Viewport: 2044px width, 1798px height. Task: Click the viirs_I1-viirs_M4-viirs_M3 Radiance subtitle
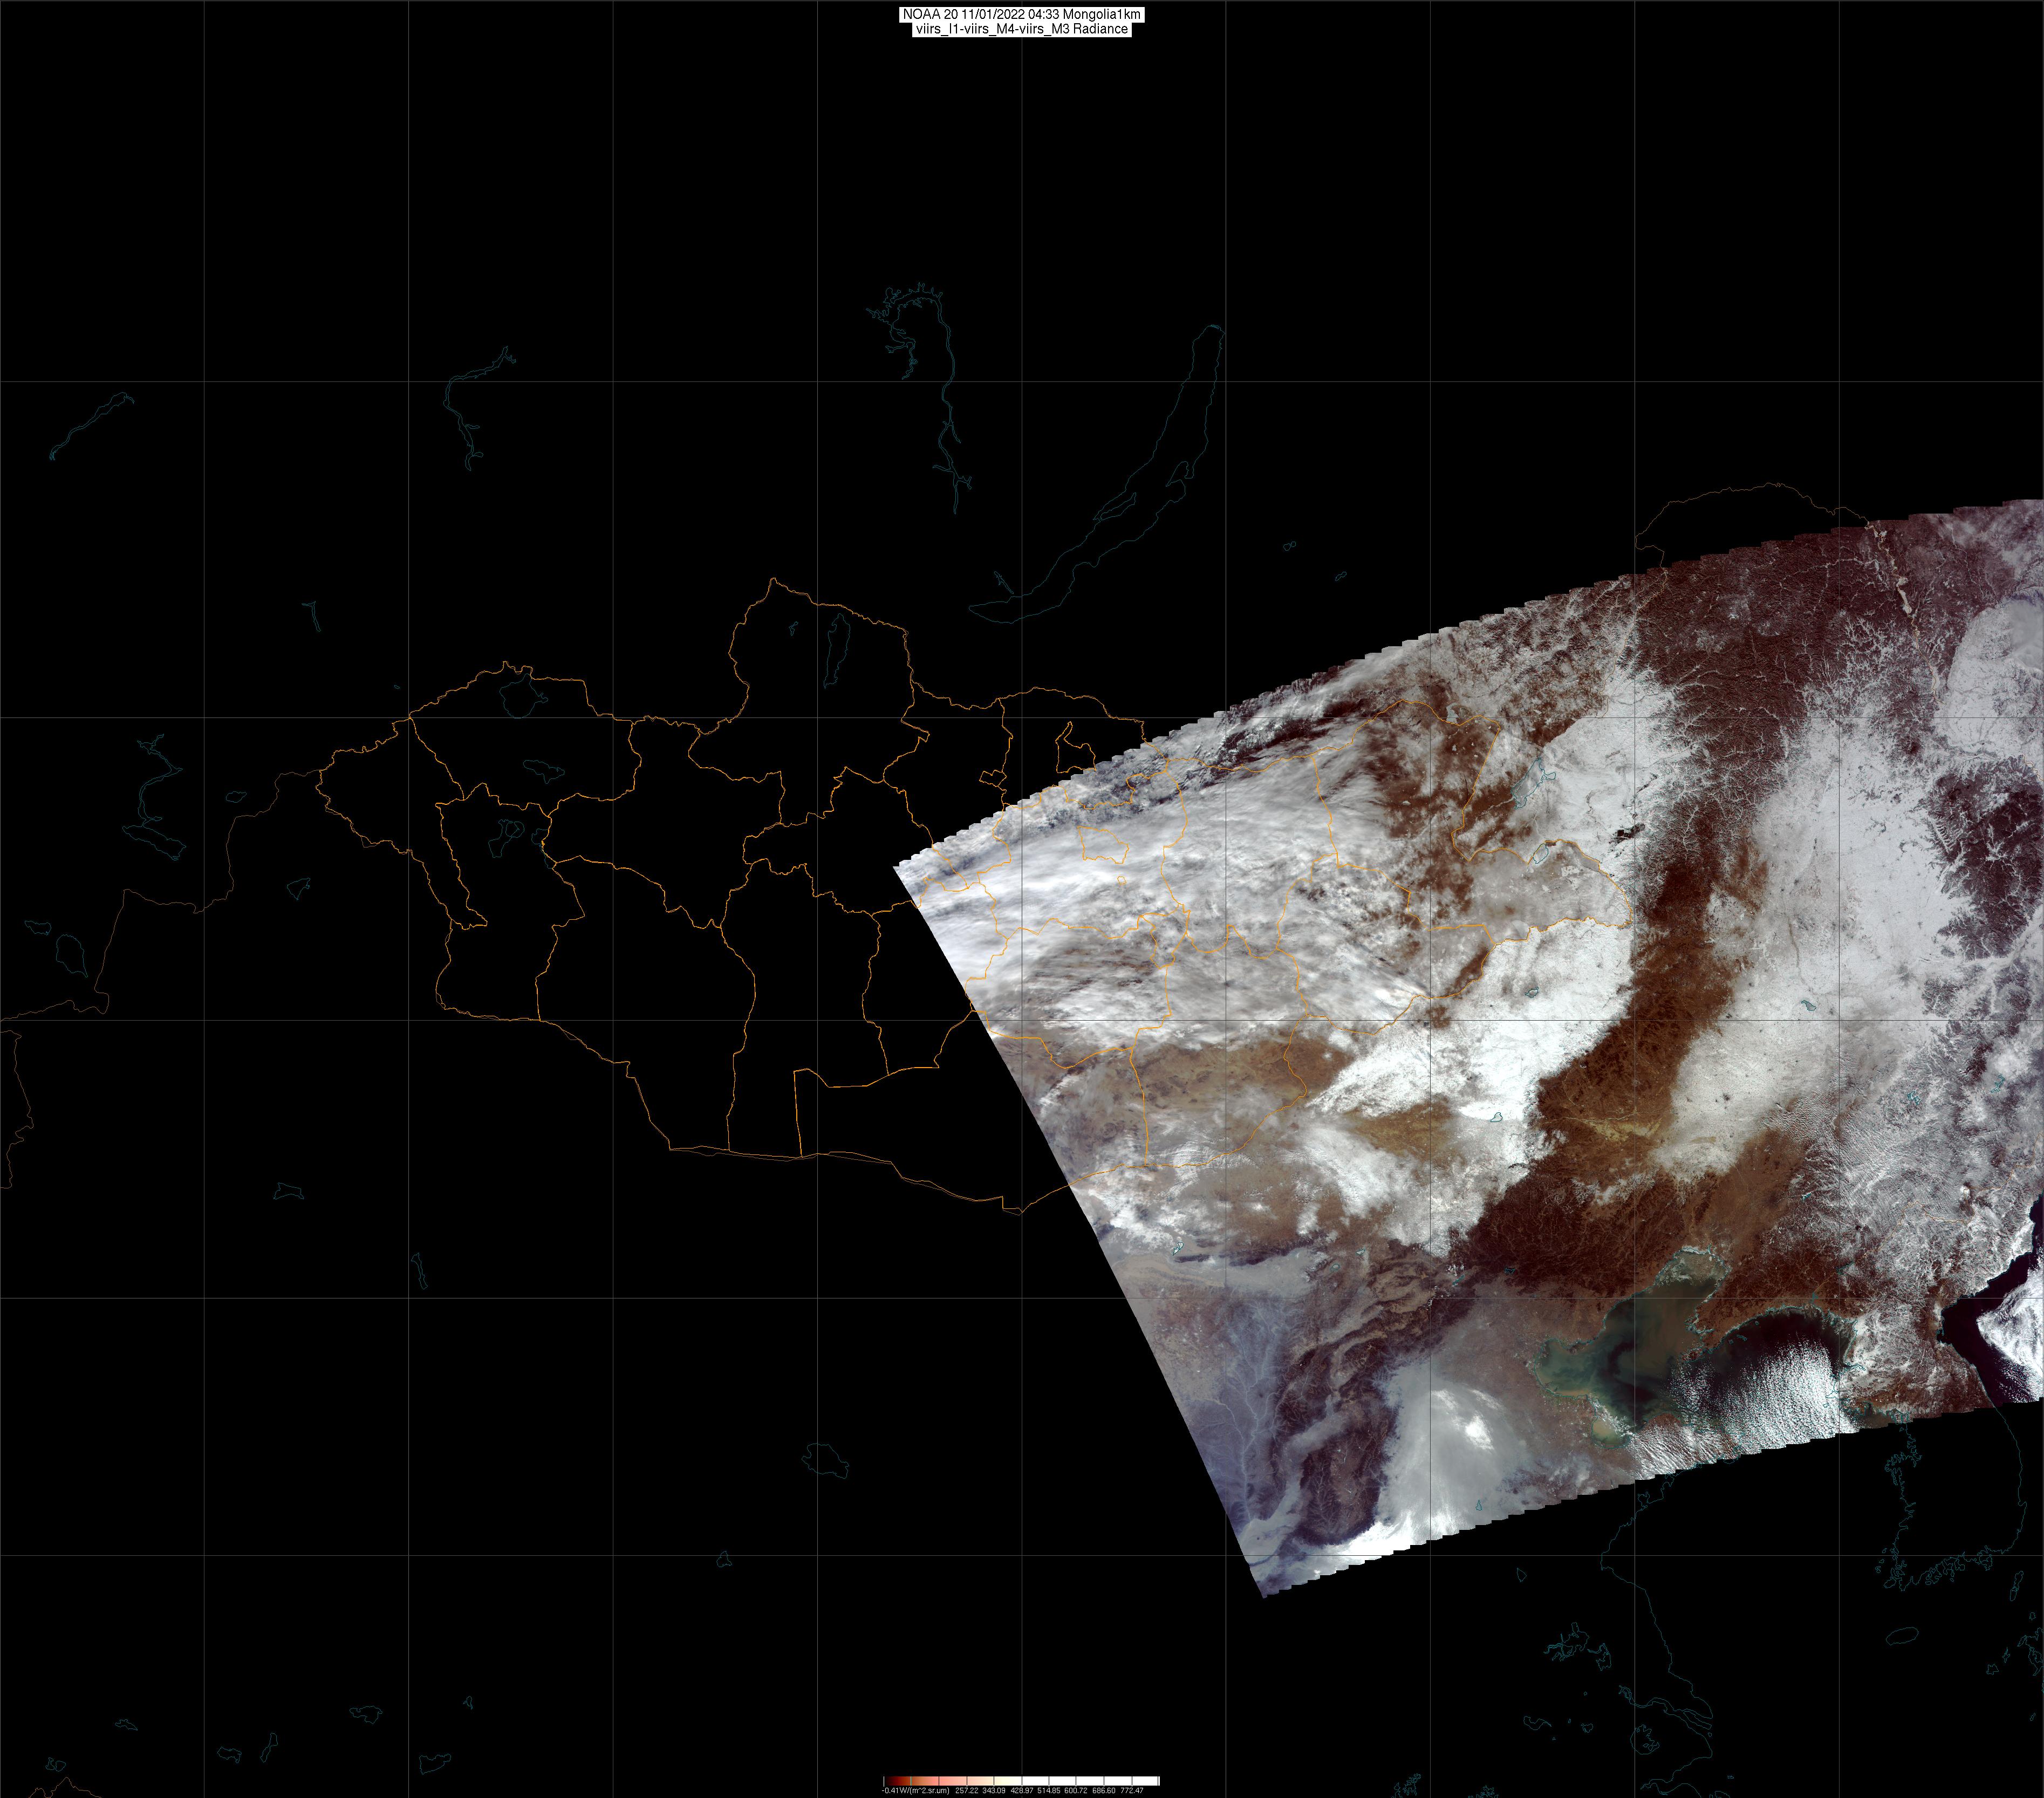[x=1021, y=29]
